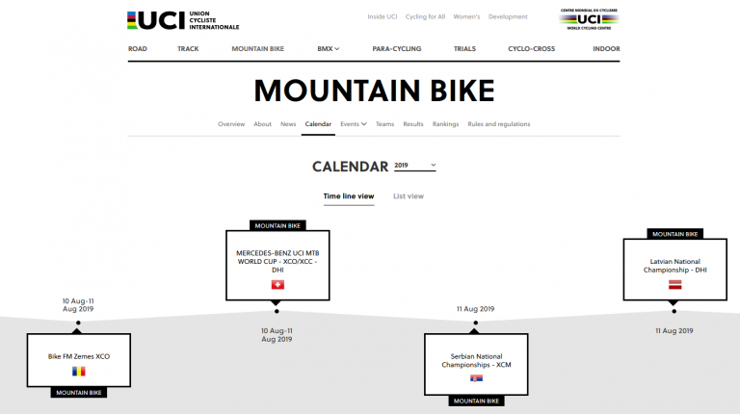Open the Cycling for All link
740x414 pixels.
click(425, 16)
